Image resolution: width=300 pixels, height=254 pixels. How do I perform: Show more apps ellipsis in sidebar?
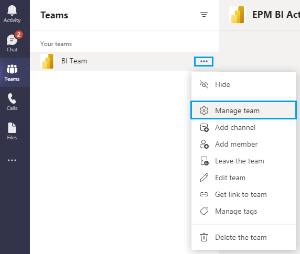pos(12,160)
